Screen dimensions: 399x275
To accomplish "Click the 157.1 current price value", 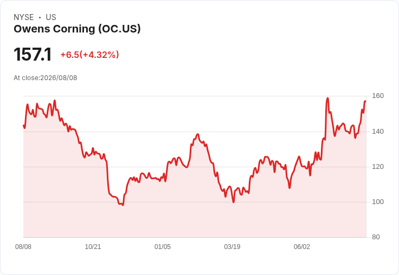I will 33,54.
